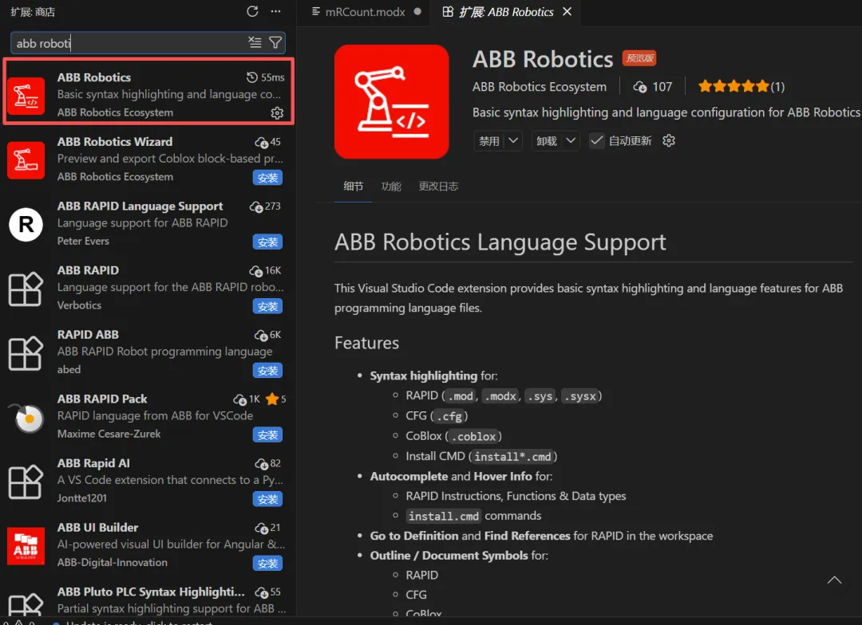The height and width of the screenshot is (625, 862).
Task: Select RAPID ABB extension icon
Action: click(x=26, y=352)
